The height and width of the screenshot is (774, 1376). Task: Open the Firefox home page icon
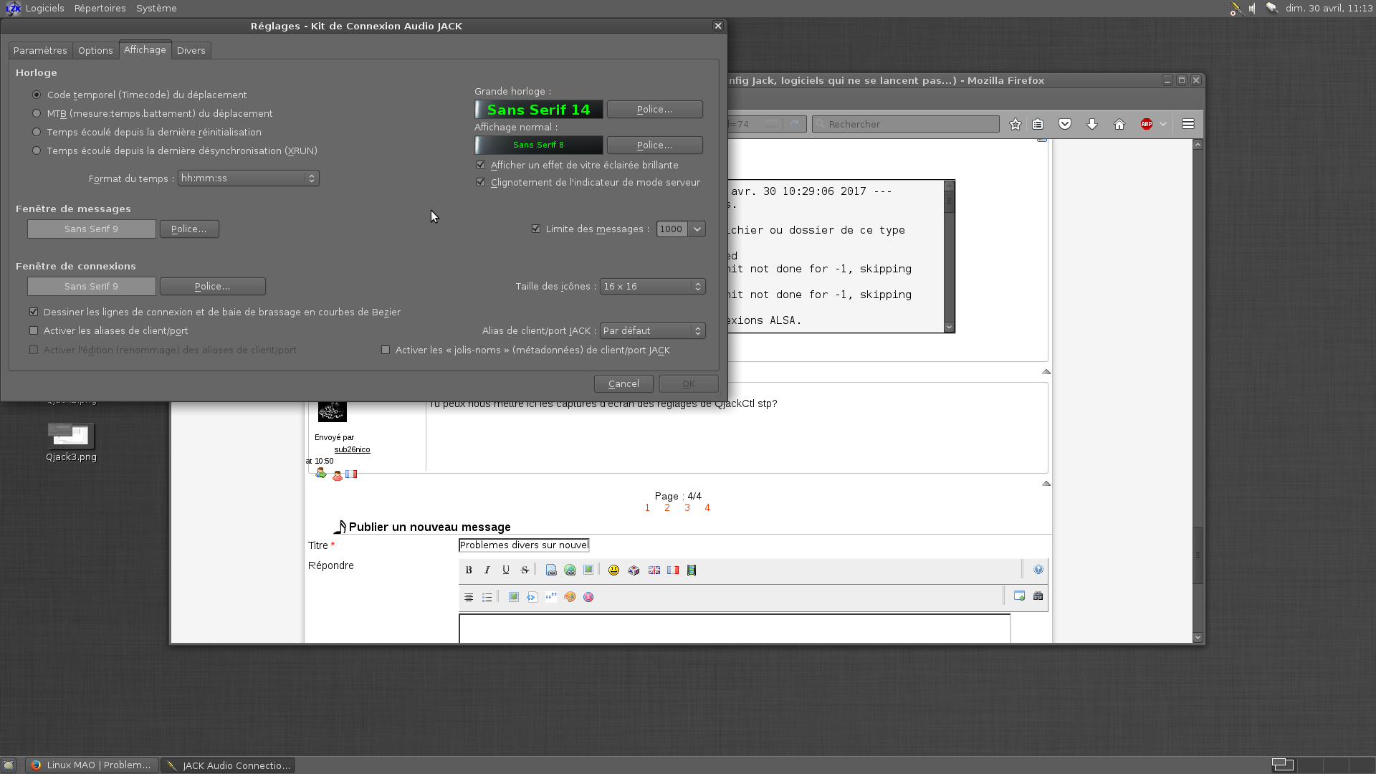[1119, 125]
